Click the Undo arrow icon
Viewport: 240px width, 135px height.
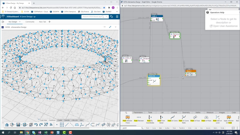point(36,125)
